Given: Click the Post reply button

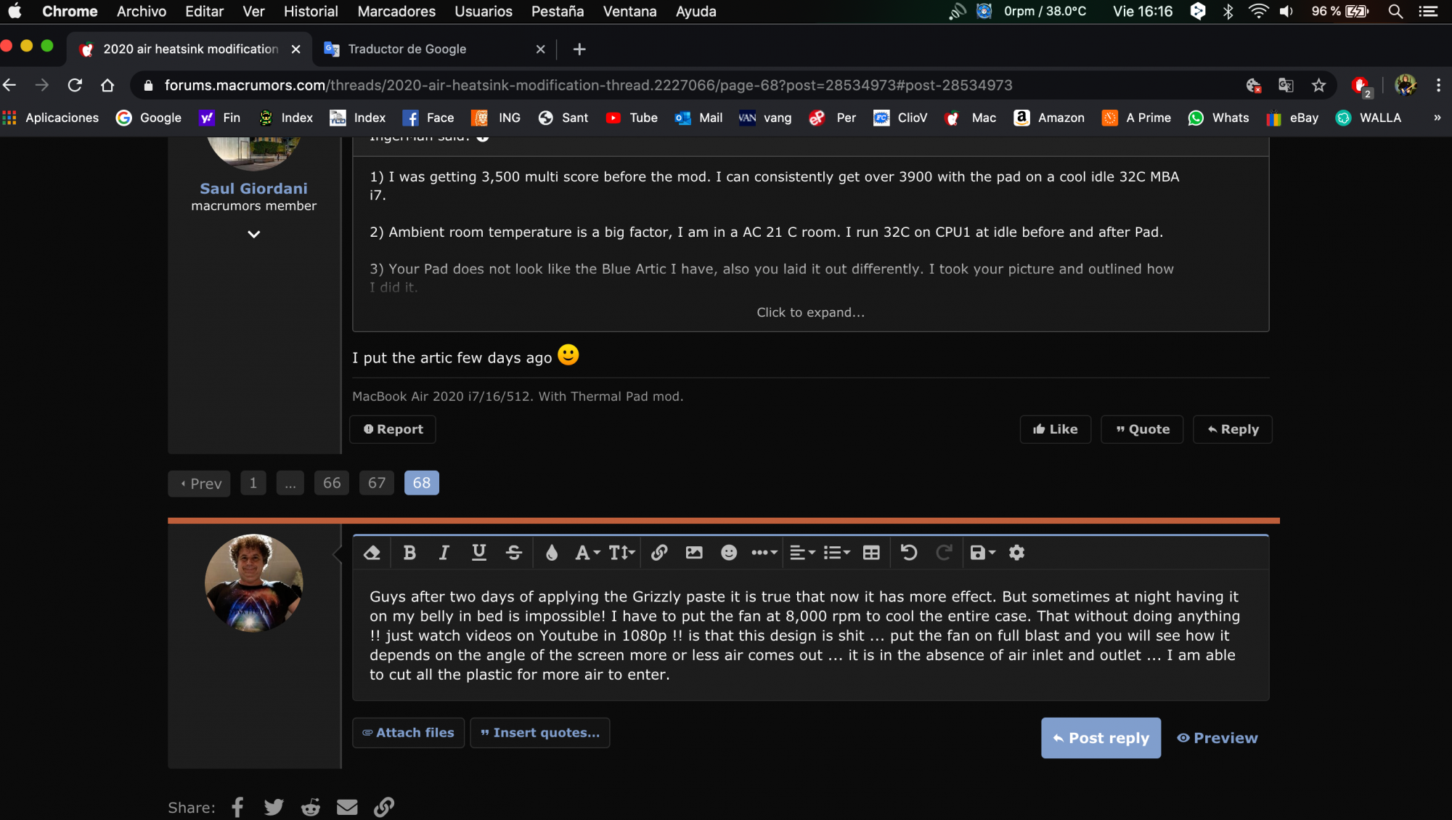Looking at the screenshot, I should pos(1101,738).
